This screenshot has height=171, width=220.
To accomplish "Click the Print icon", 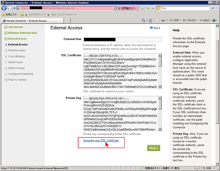I will [163, 20].
